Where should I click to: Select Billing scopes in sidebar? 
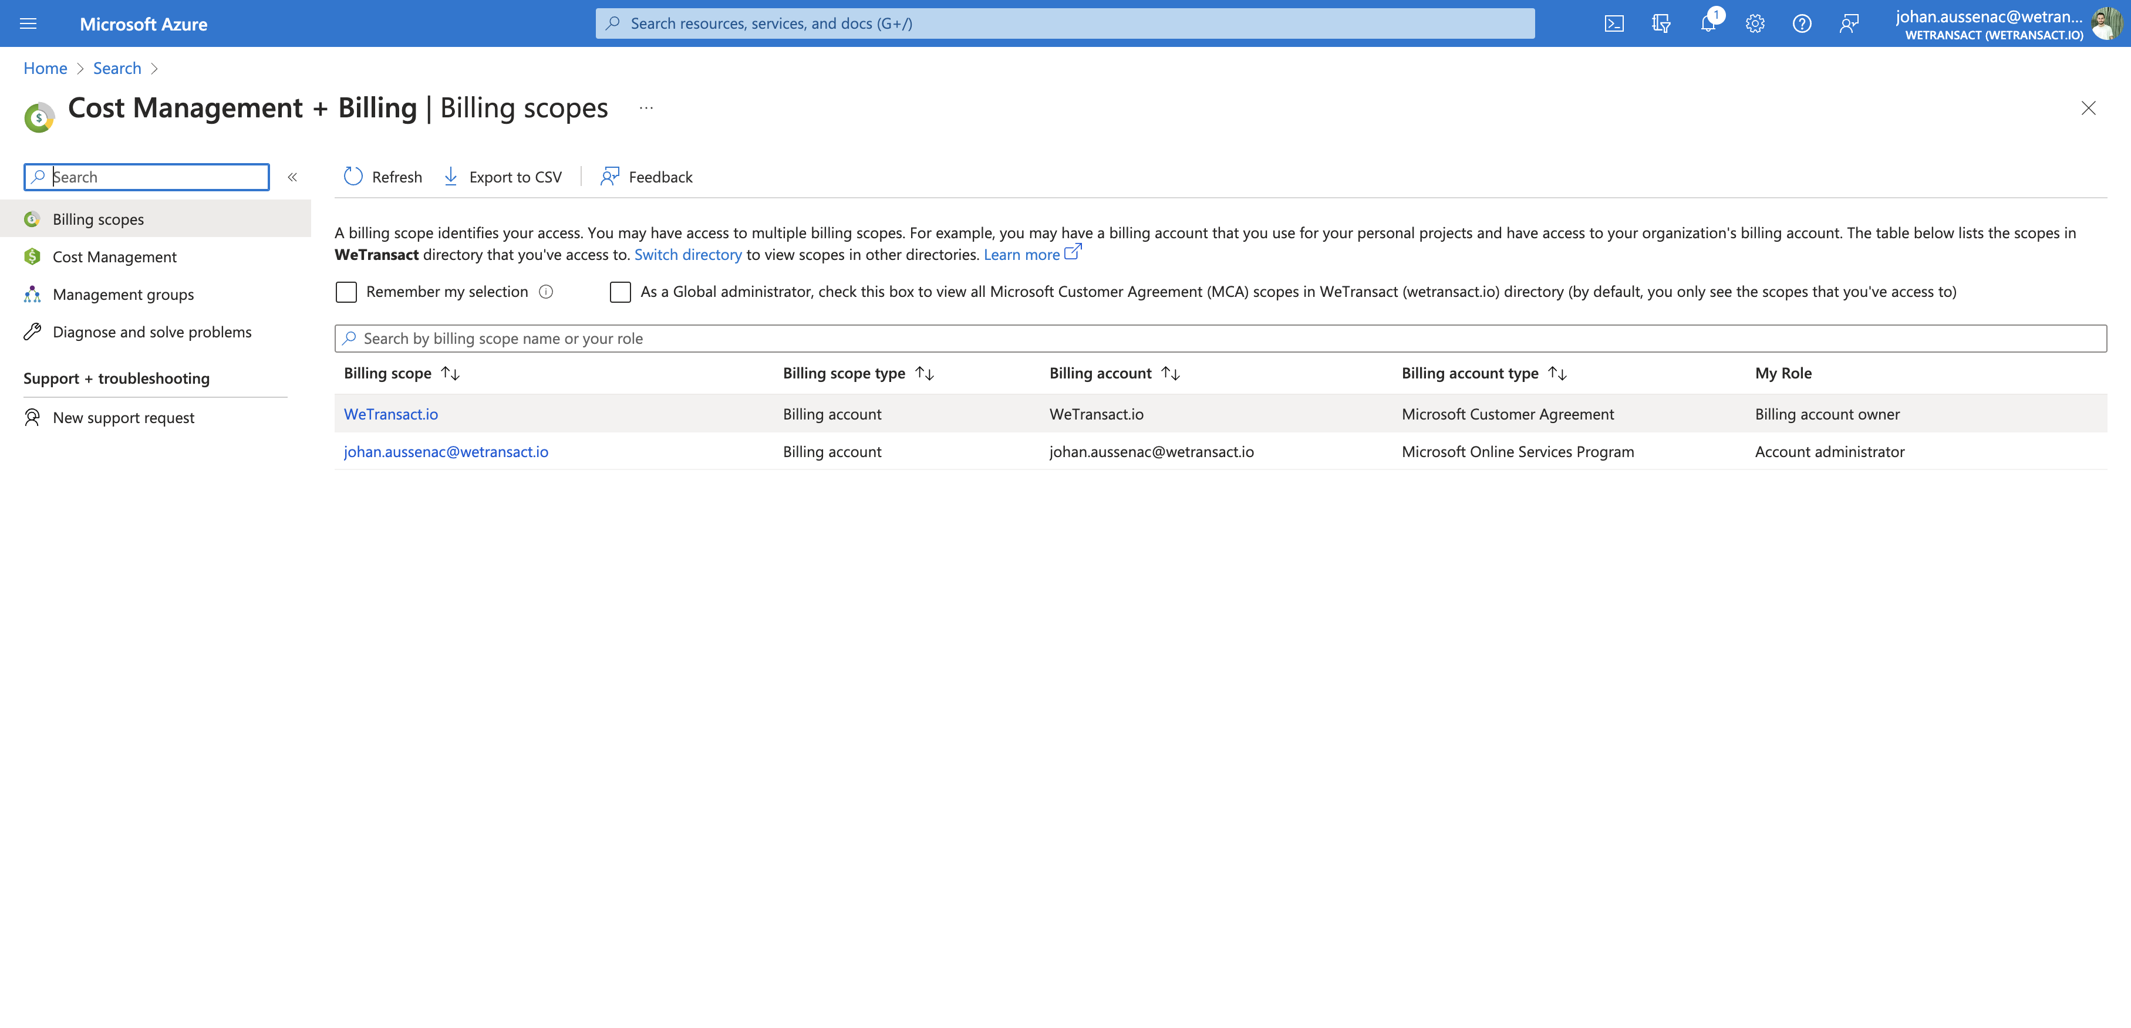(156, 219)
